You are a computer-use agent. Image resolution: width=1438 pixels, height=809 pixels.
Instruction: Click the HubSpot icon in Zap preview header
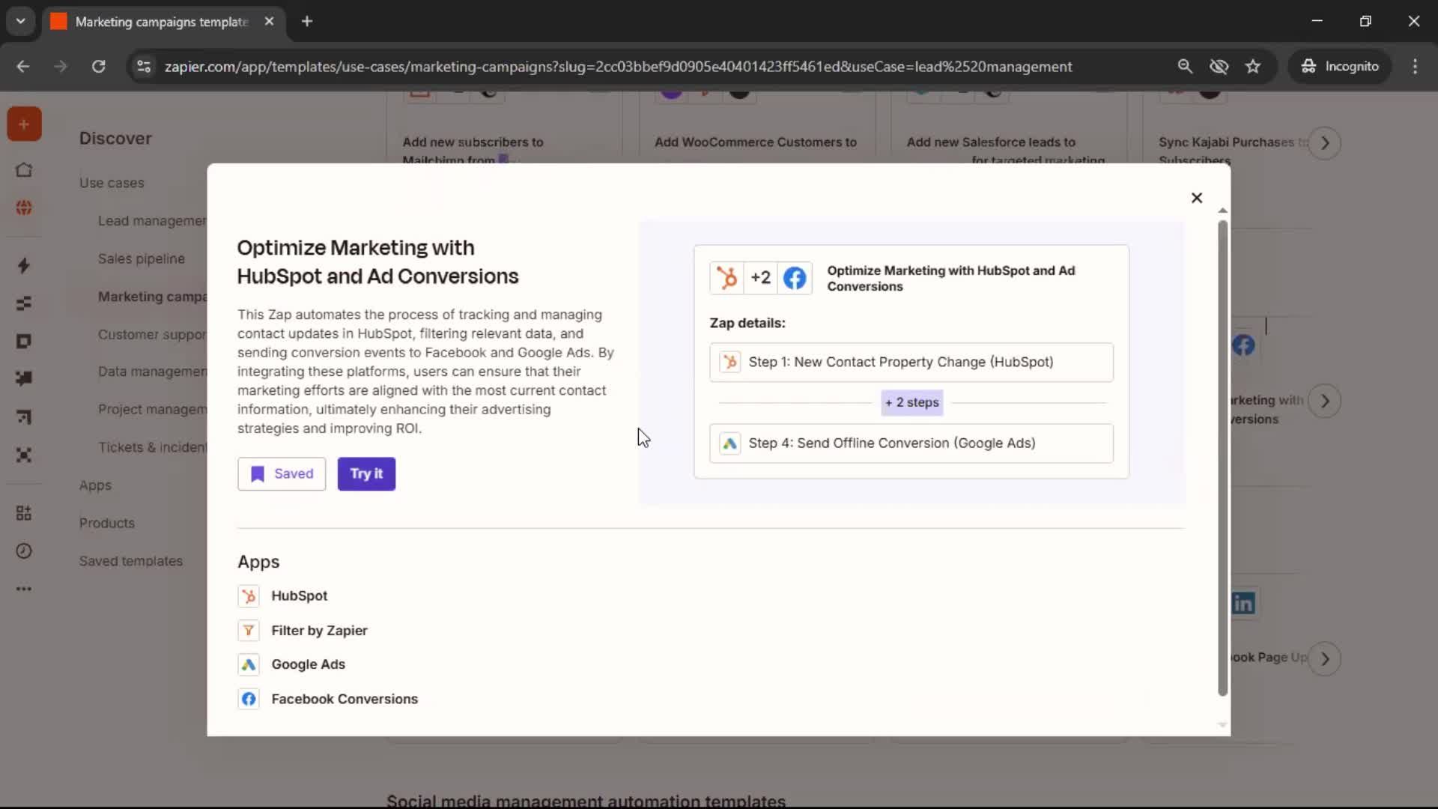point(726,278)
